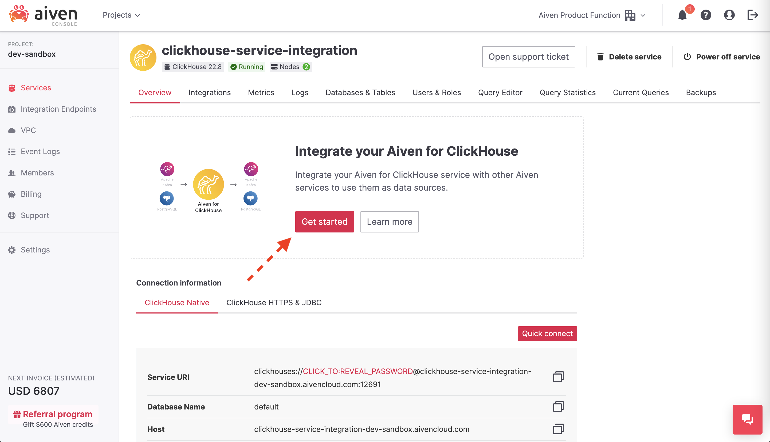
Task: Click Power off service
Action: click(x=721, y=57)
